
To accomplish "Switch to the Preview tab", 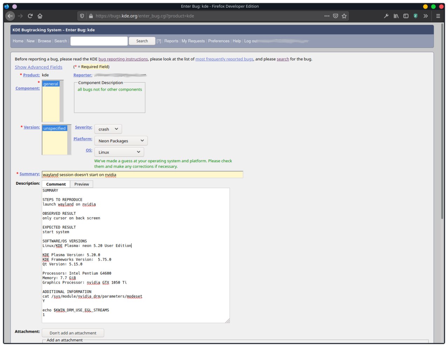I will [82, 184].
